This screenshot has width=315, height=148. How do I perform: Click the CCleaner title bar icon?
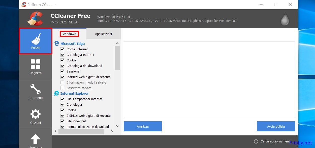click(24, 5)
